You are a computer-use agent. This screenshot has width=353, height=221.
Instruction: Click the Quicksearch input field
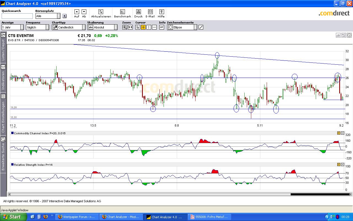pos(17,16)
